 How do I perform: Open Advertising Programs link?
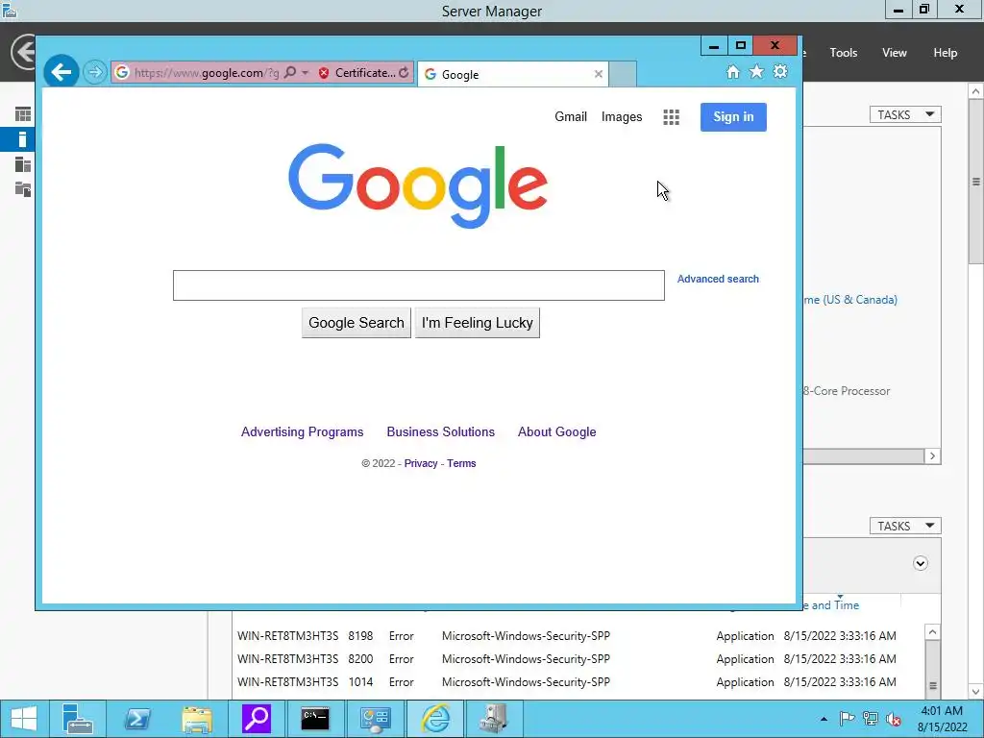coord(302,431)
